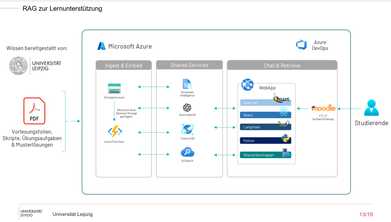This screenshot has width=391, height=222.
Task: Click the Cosmos DB label
Action: (x=187, y=138)
